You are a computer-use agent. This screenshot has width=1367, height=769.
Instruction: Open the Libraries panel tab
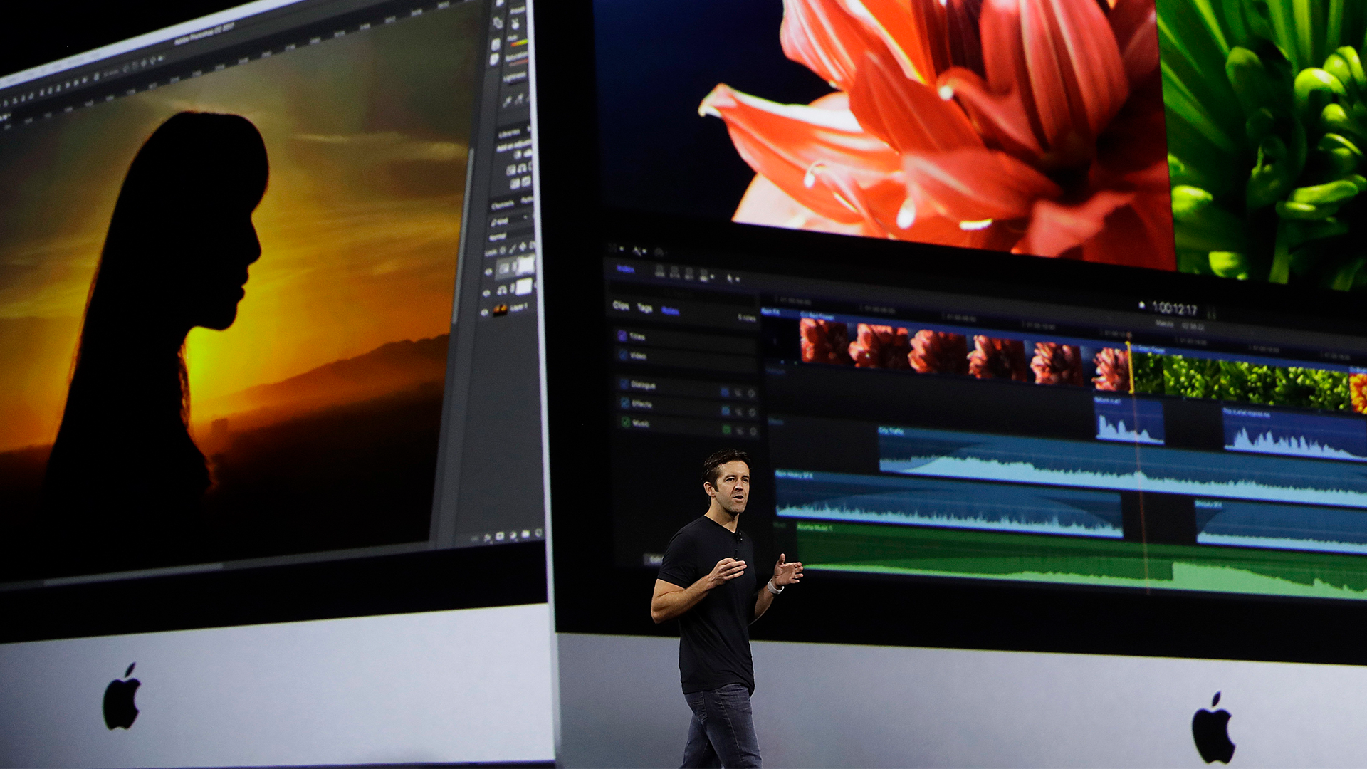(509, 132)
